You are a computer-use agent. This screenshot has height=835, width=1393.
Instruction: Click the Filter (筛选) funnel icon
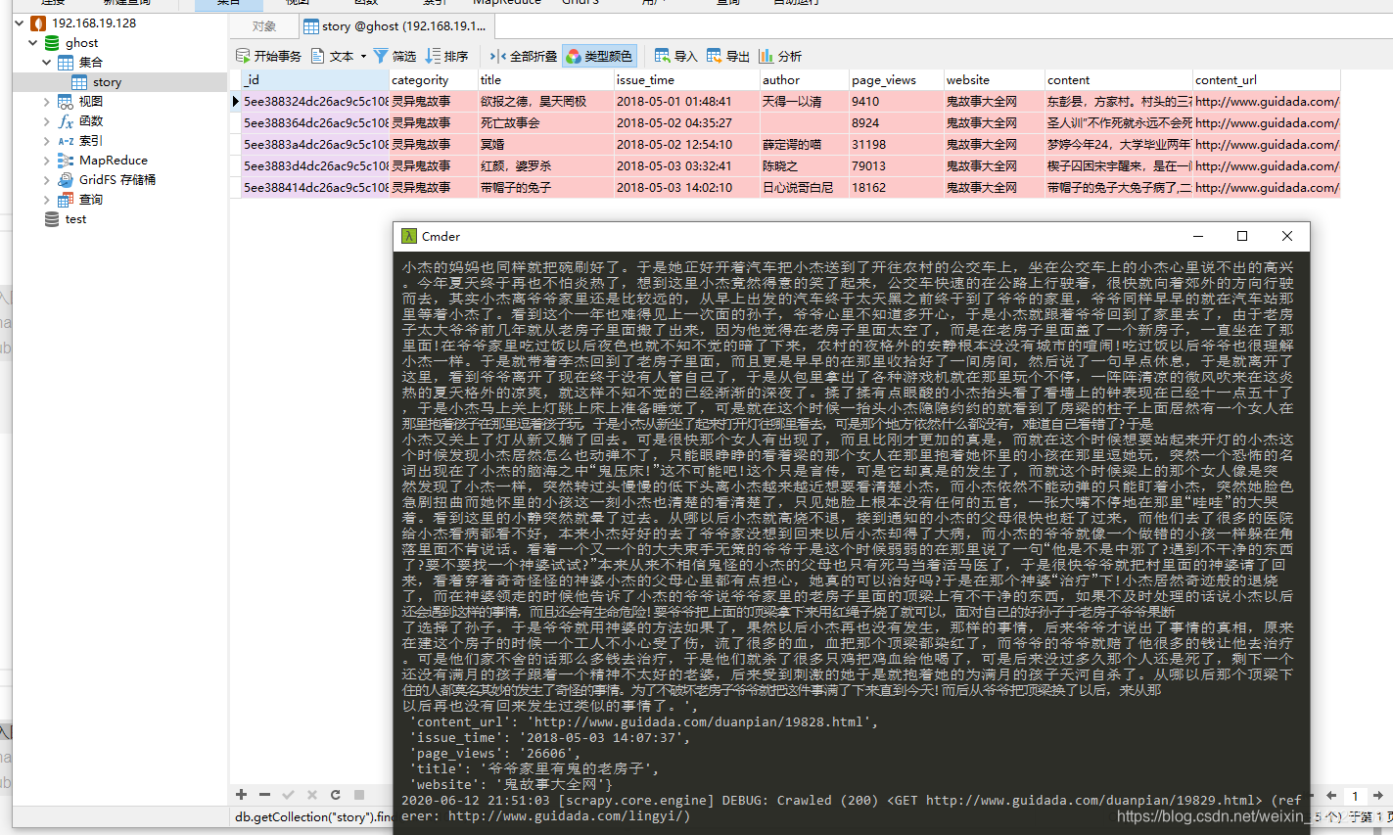[381, 56]
